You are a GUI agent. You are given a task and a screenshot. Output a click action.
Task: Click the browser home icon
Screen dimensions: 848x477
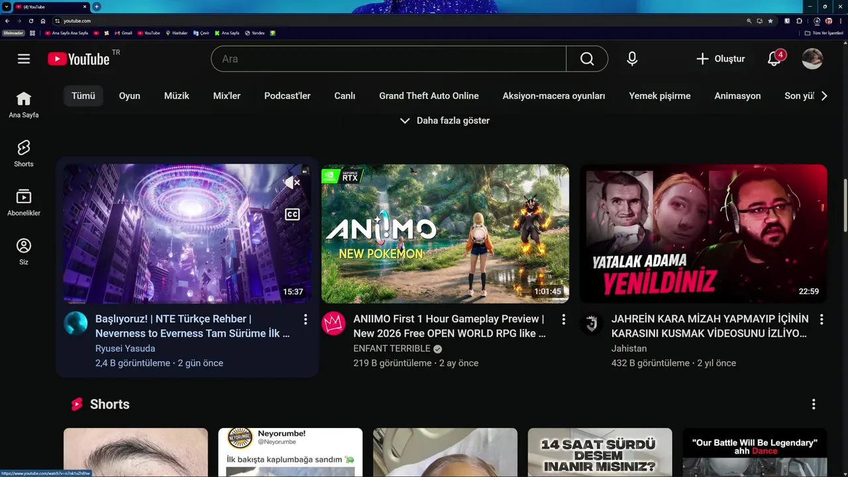point(43,21)
